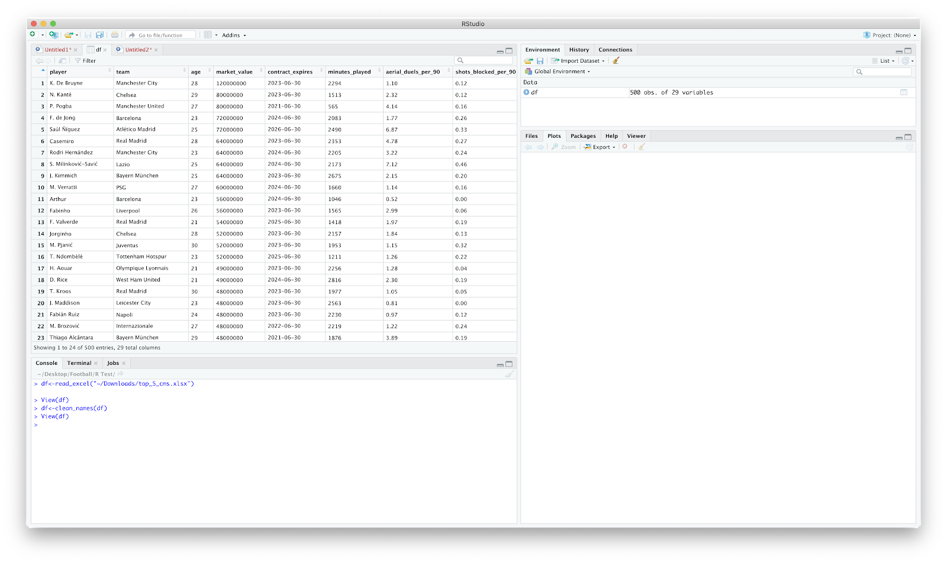This screenshot has height=563, width=947.
Task: Click the New File plus icon
Action: [33, 35]
